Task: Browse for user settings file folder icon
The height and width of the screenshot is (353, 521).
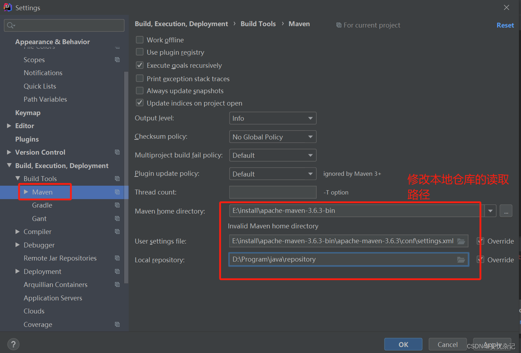Action: click(461, 241)
